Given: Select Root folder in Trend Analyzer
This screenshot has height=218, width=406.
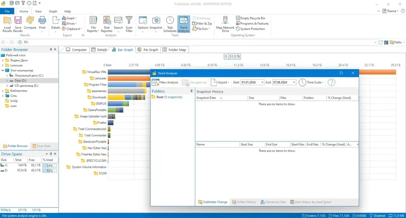Looking at the screenshot, I should pyautogui.click(x=167, y=97).
